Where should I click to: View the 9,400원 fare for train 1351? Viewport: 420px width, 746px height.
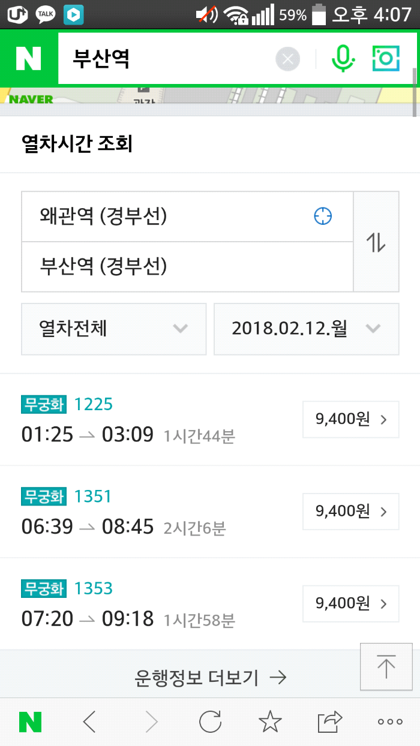pos(350,512)
